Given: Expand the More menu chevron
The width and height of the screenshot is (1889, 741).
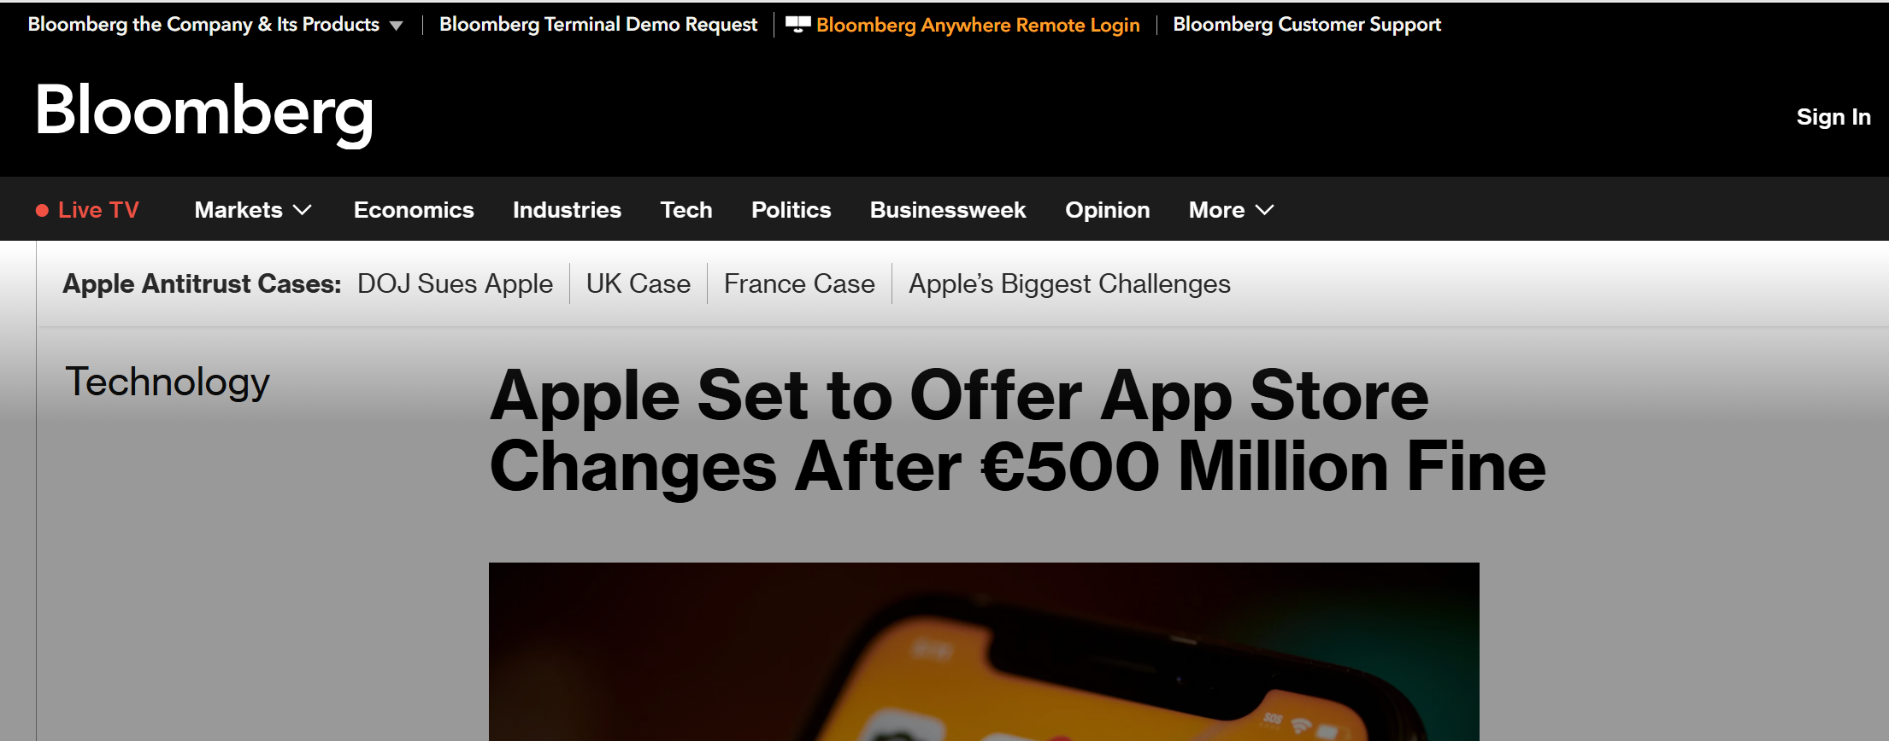Looking at the screenshot, I should click(x=1264, y=210).
